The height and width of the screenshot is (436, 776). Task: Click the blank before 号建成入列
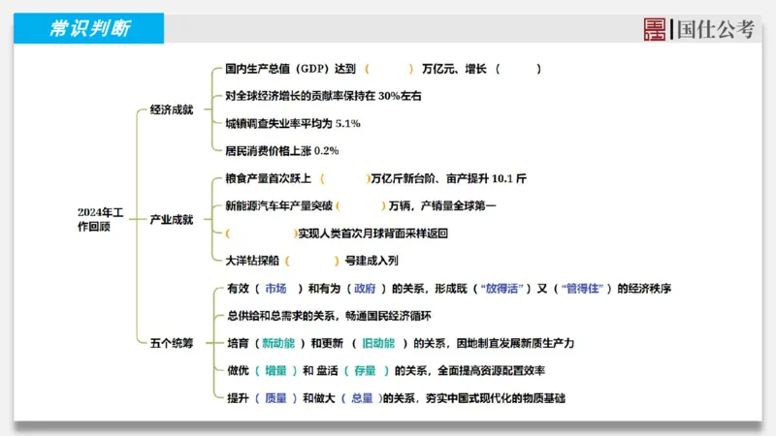coord(311,261)
